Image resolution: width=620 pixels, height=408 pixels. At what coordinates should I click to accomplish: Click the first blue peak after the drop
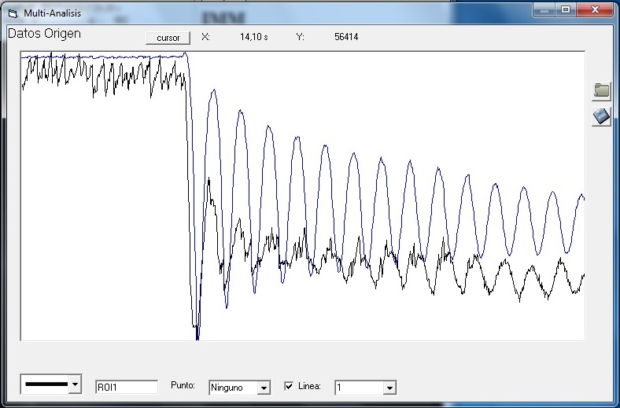point(212,92)
